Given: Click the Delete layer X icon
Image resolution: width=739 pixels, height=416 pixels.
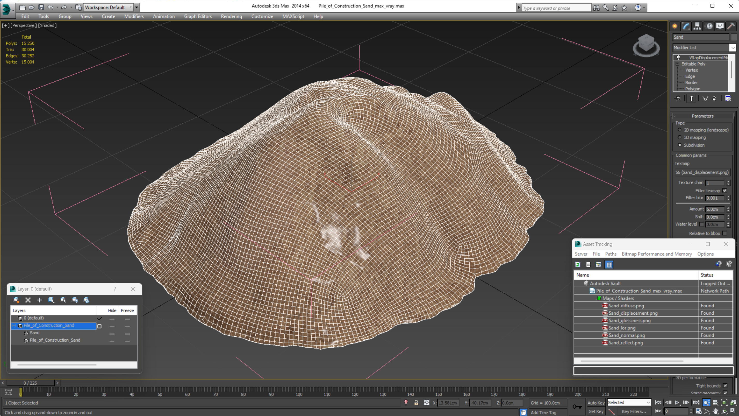Looking at the screenshot, I should point(28,300).
